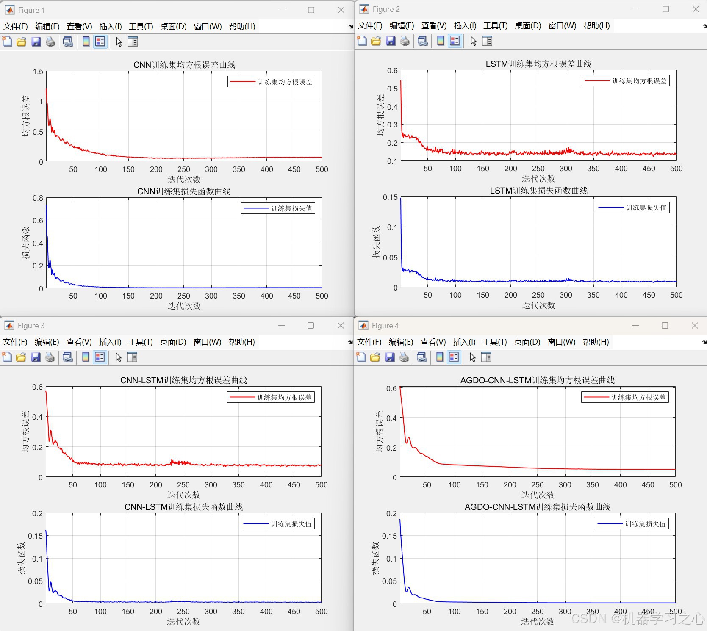Click Print icon in Figure 4 toolbar
The image size is (707, 631).
point(404,357)
